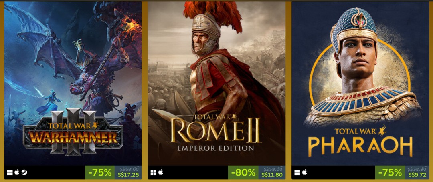Click Windows icon under Pharaoh capsule

[297, 172]
